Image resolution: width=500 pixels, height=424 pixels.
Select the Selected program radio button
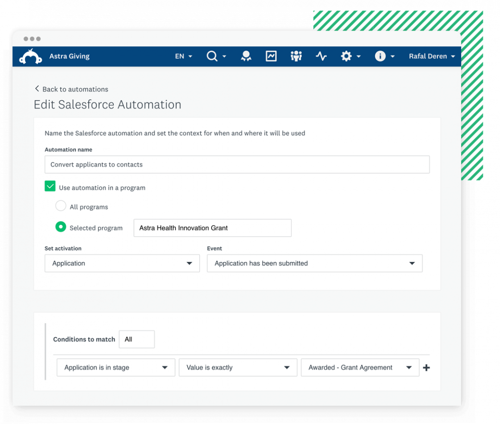coord(61,227)
